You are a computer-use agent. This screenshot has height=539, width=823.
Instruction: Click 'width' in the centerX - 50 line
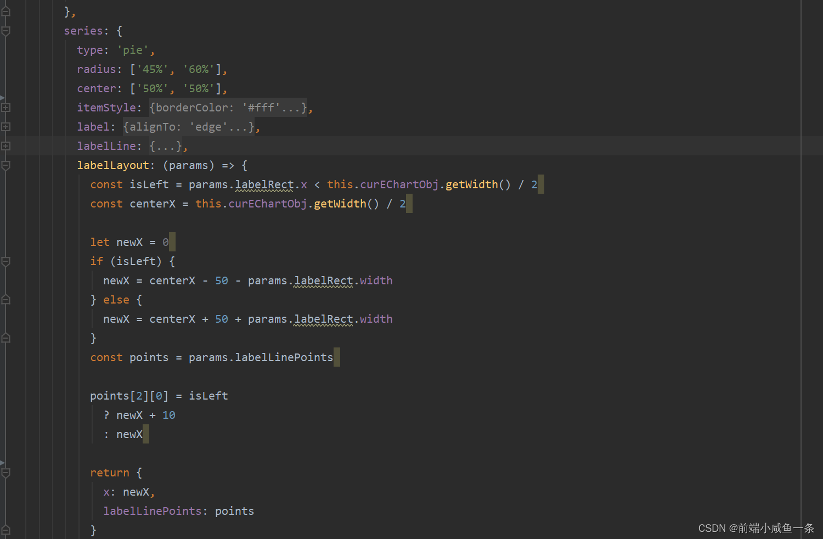(376, 280)
